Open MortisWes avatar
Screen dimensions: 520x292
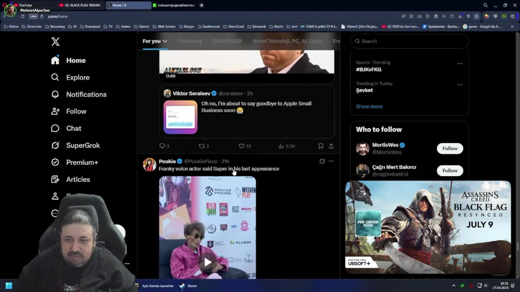coord(362,148)
